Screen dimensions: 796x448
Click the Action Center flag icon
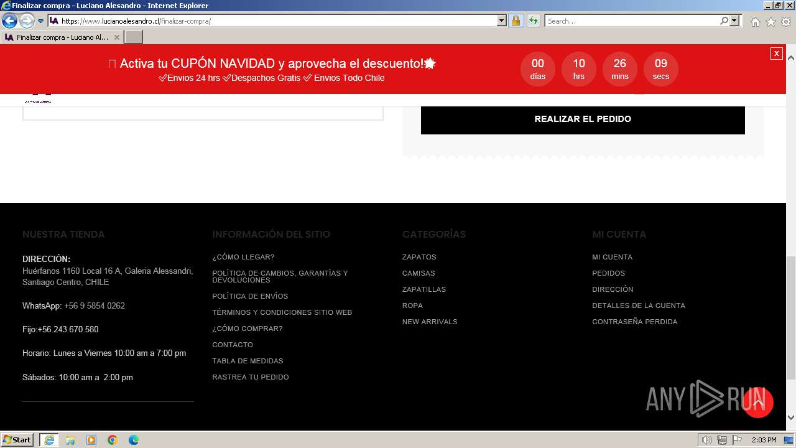point(737,440)
